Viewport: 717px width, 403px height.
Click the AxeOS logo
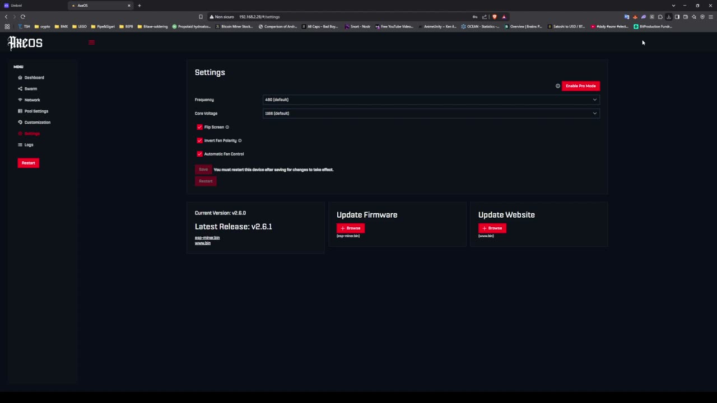[25, 43]
